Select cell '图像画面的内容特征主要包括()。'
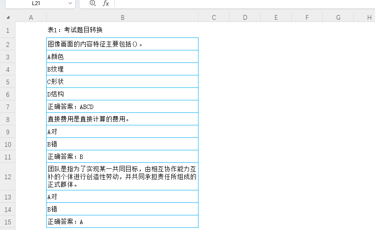 [x=123, y=44]
